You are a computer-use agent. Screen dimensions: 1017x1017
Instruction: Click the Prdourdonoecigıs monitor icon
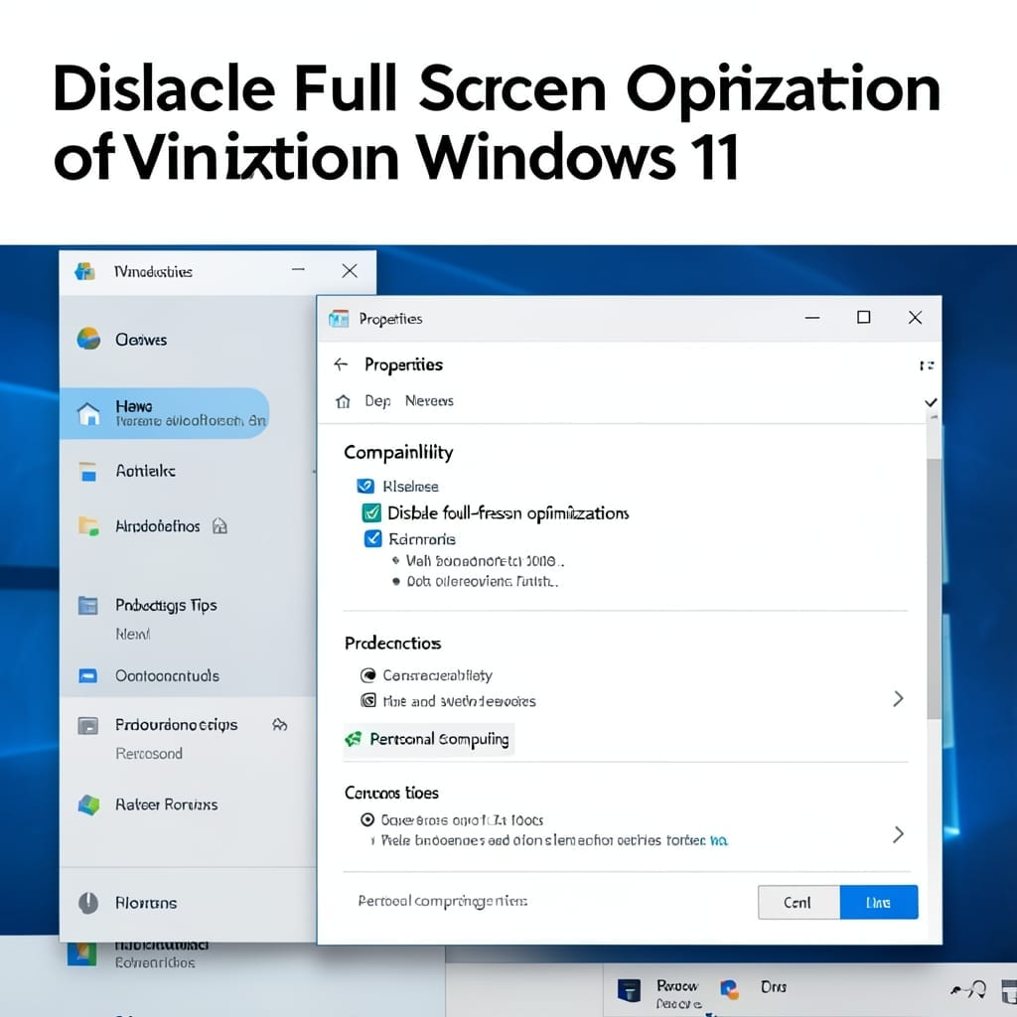87,725
